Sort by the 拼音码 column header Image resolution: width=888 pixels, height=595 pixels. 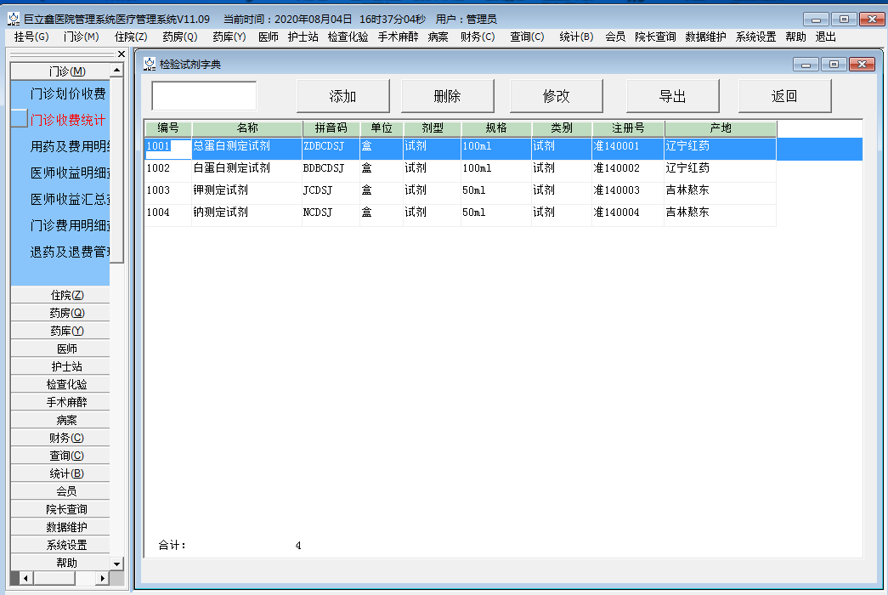pos(331,128)
